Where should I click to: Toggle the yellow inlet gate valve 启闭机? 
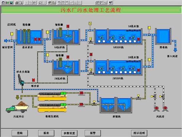pos(12,34)
